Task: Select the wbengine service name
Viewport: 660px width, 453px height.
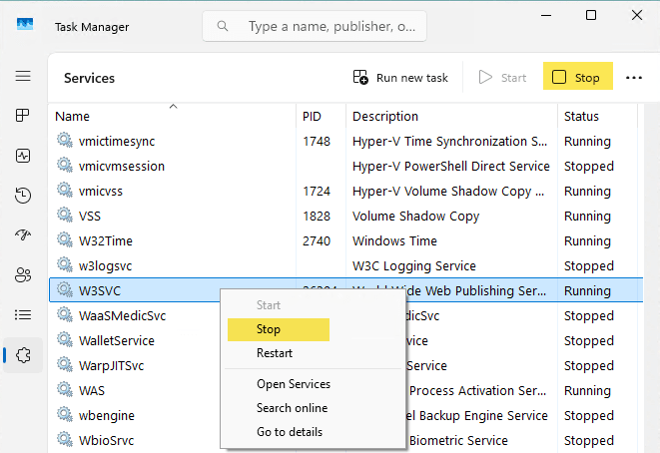Action: point(107,415)
